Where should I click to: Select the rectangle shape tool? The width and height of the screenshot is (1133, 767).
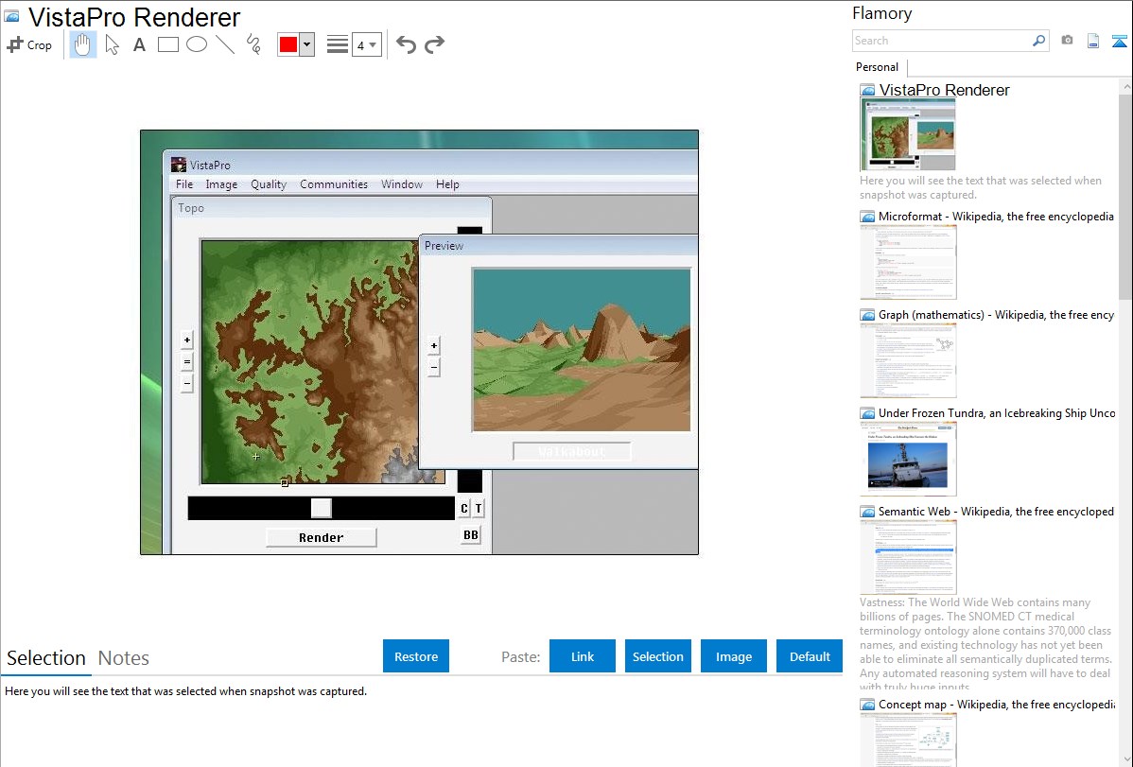[x=167, y=44]
